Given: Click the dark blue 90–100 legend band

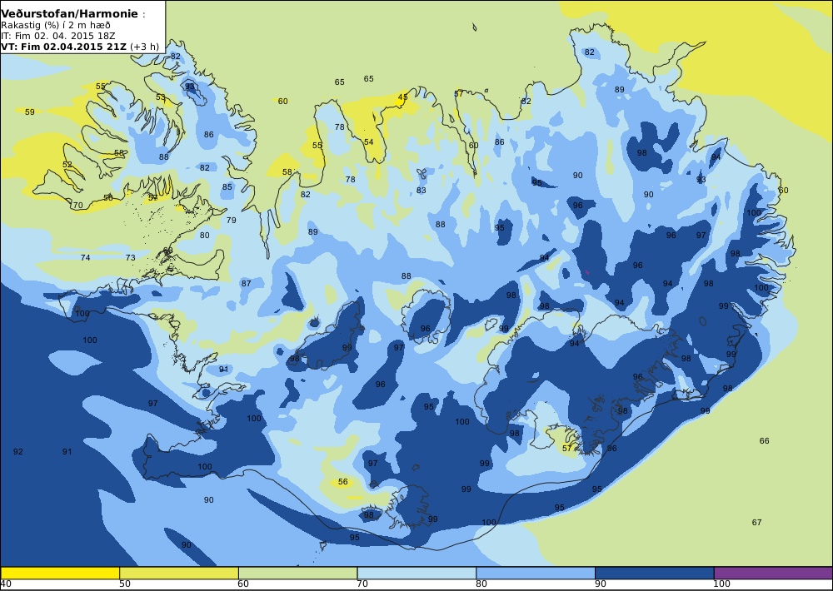Looking at the screenshot, I should [655, 573].
